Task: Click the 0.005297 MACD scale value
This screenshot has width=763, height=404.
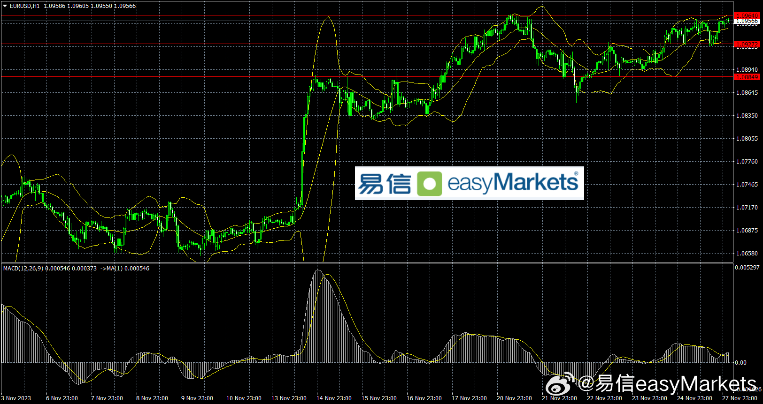Action: [x=747, y=268]
